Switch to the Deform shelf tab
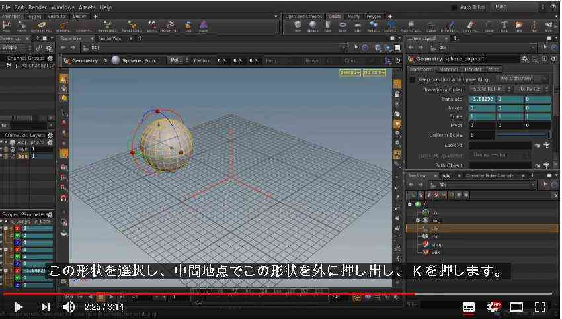 click(79, 17)
